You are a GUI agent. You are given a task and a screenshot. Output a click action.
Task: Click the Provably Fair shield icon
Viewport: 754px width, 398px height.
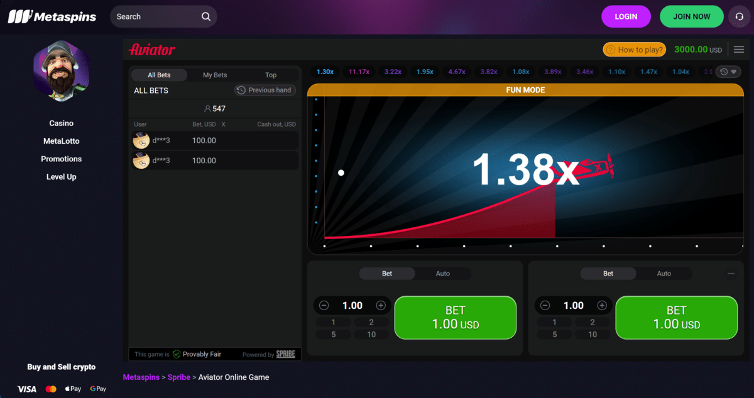click(x=177, y=354)
